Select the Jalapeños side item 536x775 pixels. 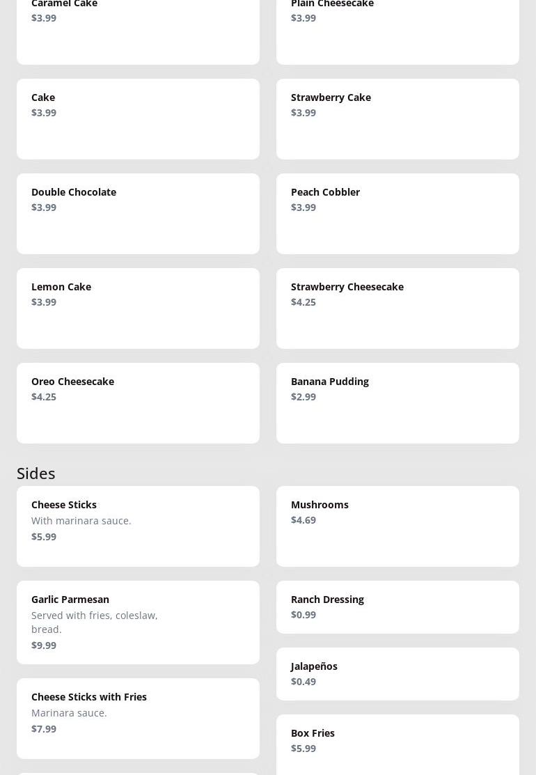(x=397, y=673)
